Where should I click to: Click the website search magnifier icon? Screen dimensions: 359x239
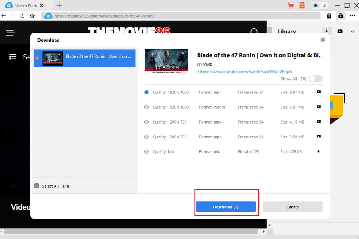click(x=254, y=32)
